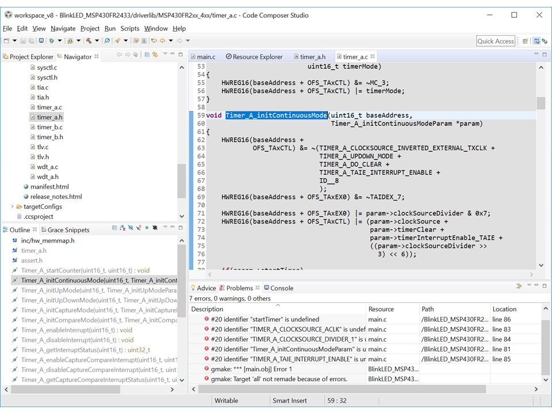
Task: Toggle Link with Editor in Navigator
Action: click(x=155, y=55)
